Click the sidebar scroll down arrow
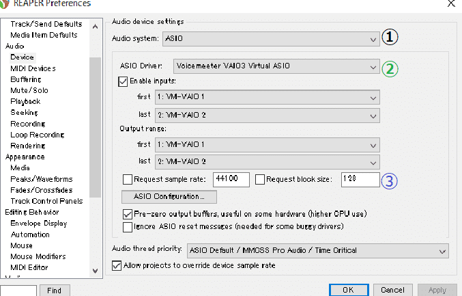 95,271
